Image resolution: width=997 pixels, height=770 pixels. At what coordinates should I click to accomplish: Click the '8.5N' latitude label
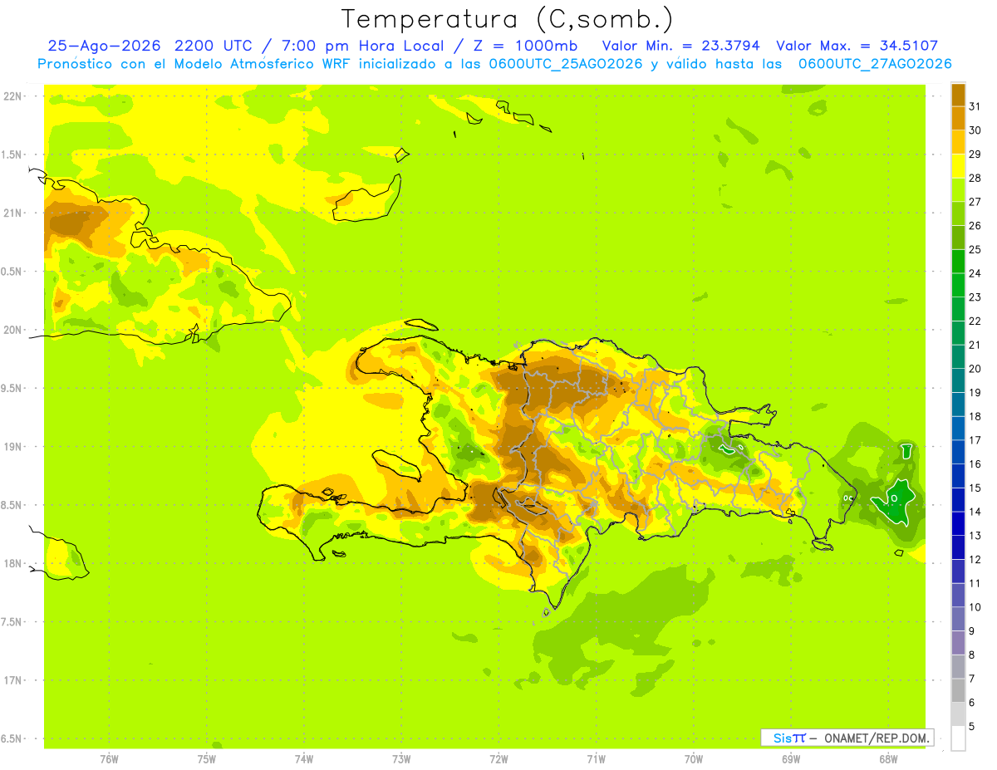pos(12,506)
